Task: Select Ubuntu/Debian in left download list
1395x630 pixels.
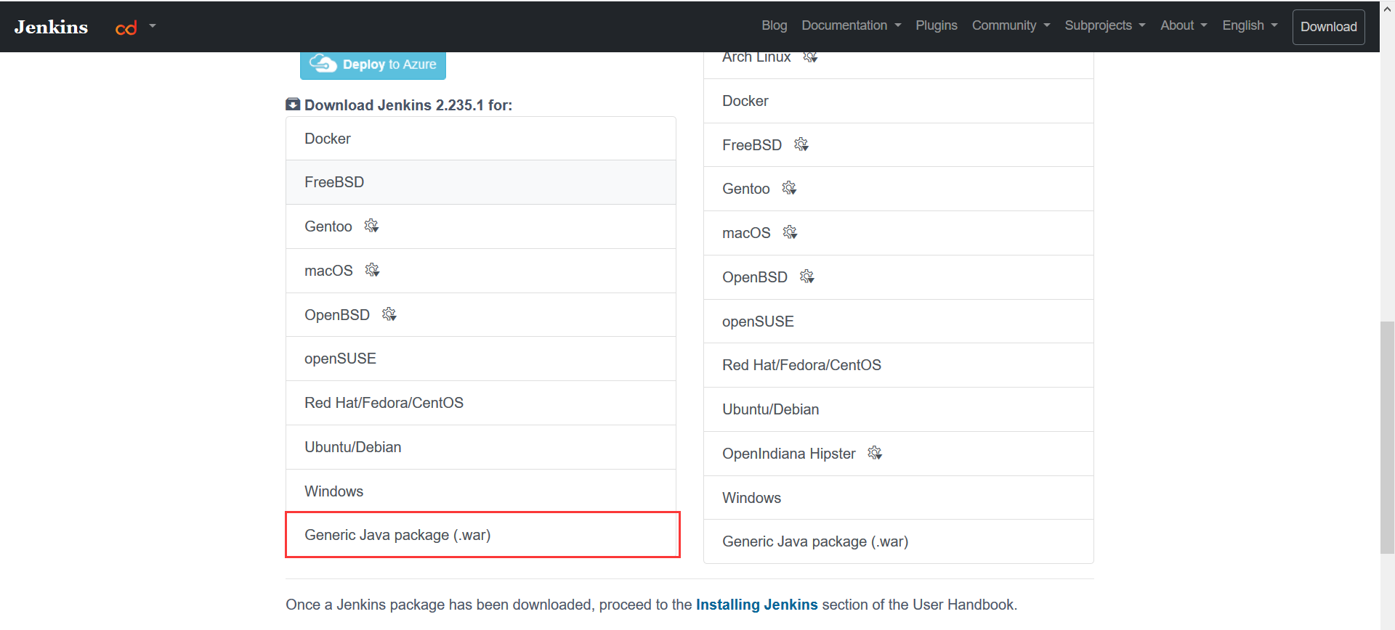Action: pos(481,447)
